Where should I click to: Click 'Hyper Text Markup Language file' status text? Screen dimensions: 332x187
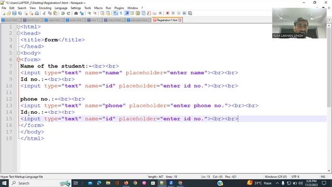(x=22, y=177)
